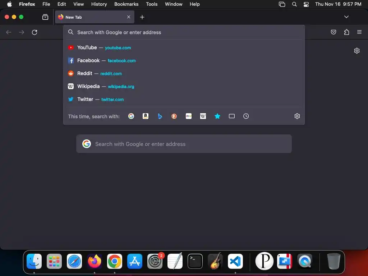
Task: Click the Forward arrow button
Action: pos(22,32)
